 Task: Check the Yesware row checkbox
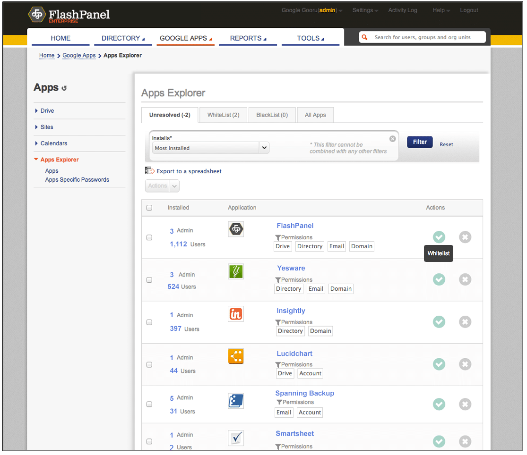click(x=149, y=280)
